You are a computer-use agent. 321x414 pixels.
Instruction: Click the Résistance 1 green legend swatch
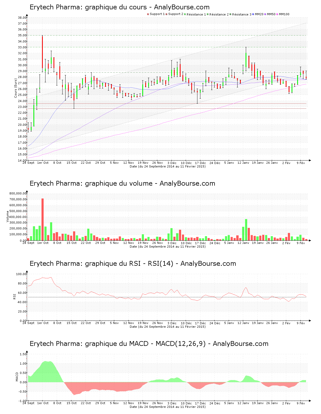tap(185, 14)
